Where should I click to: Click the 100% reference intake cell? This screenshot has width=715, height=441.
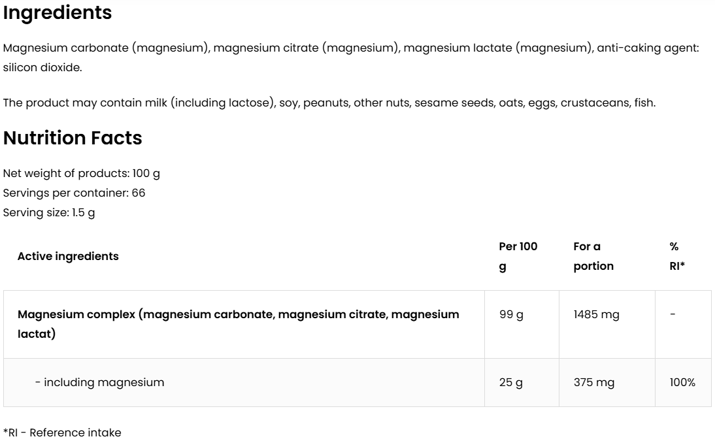(682, 382)
